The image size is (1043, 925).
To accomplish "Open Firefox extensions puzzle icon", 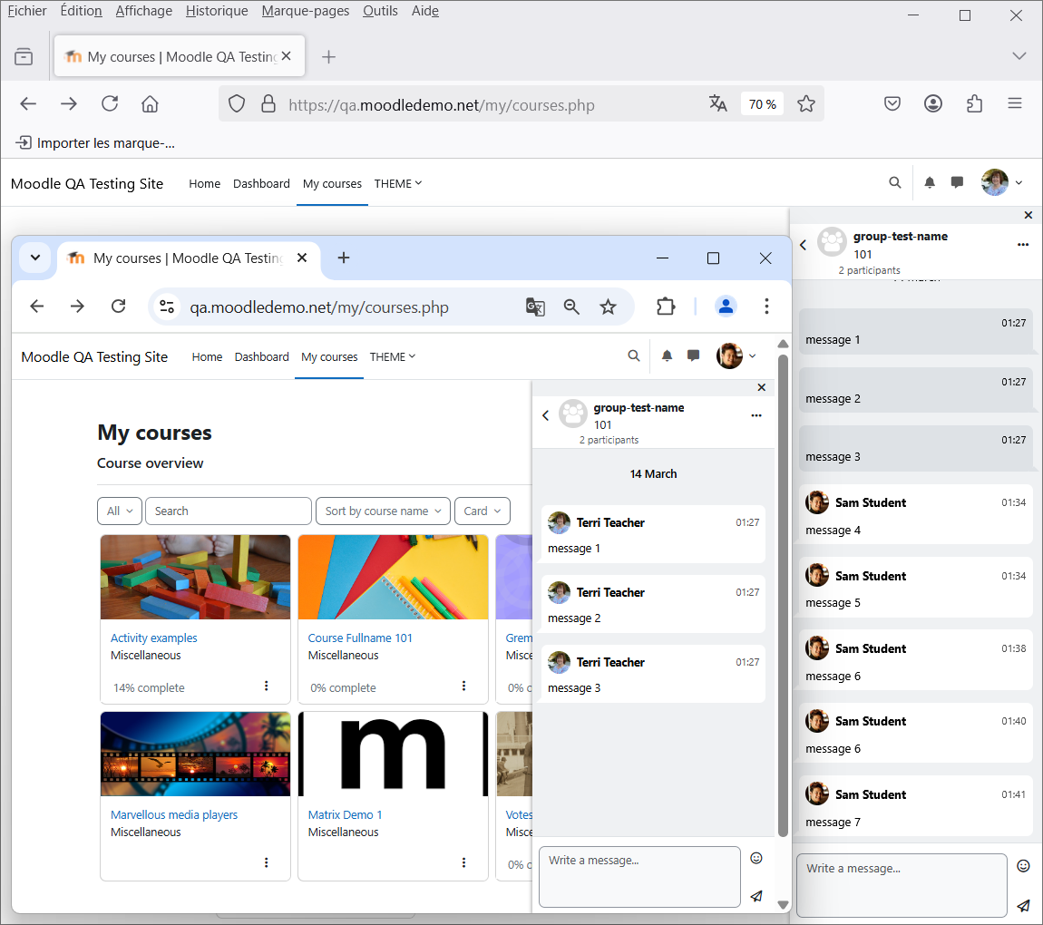I will (974, 103).
